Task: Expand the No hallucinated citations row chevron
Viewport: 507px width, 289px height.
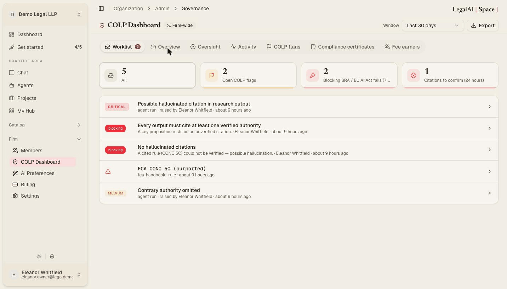Action: click(490, 150)
